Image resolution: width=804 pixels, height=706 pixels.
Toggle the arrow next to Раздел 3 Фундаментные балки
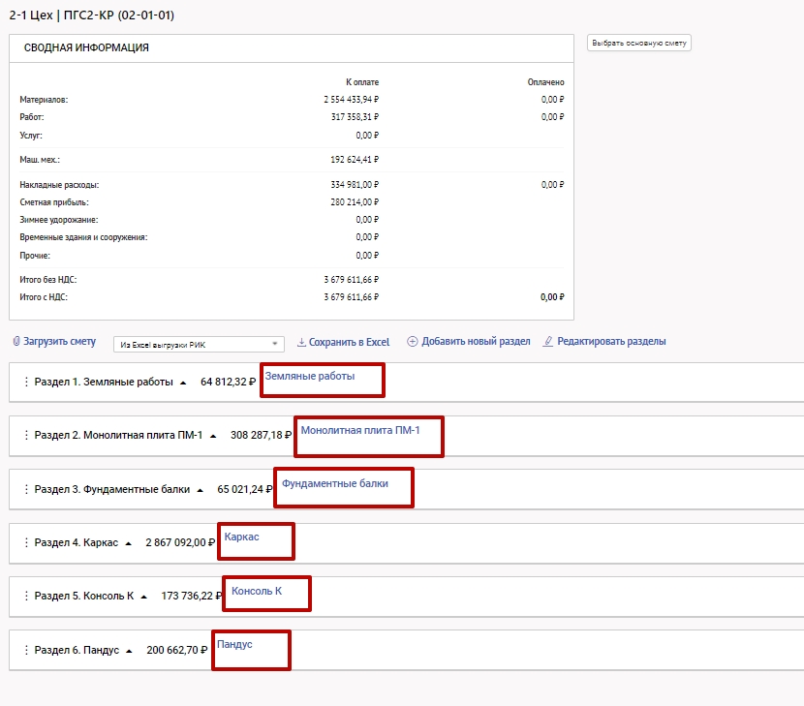pyautogui.click(x=201, y=490)
